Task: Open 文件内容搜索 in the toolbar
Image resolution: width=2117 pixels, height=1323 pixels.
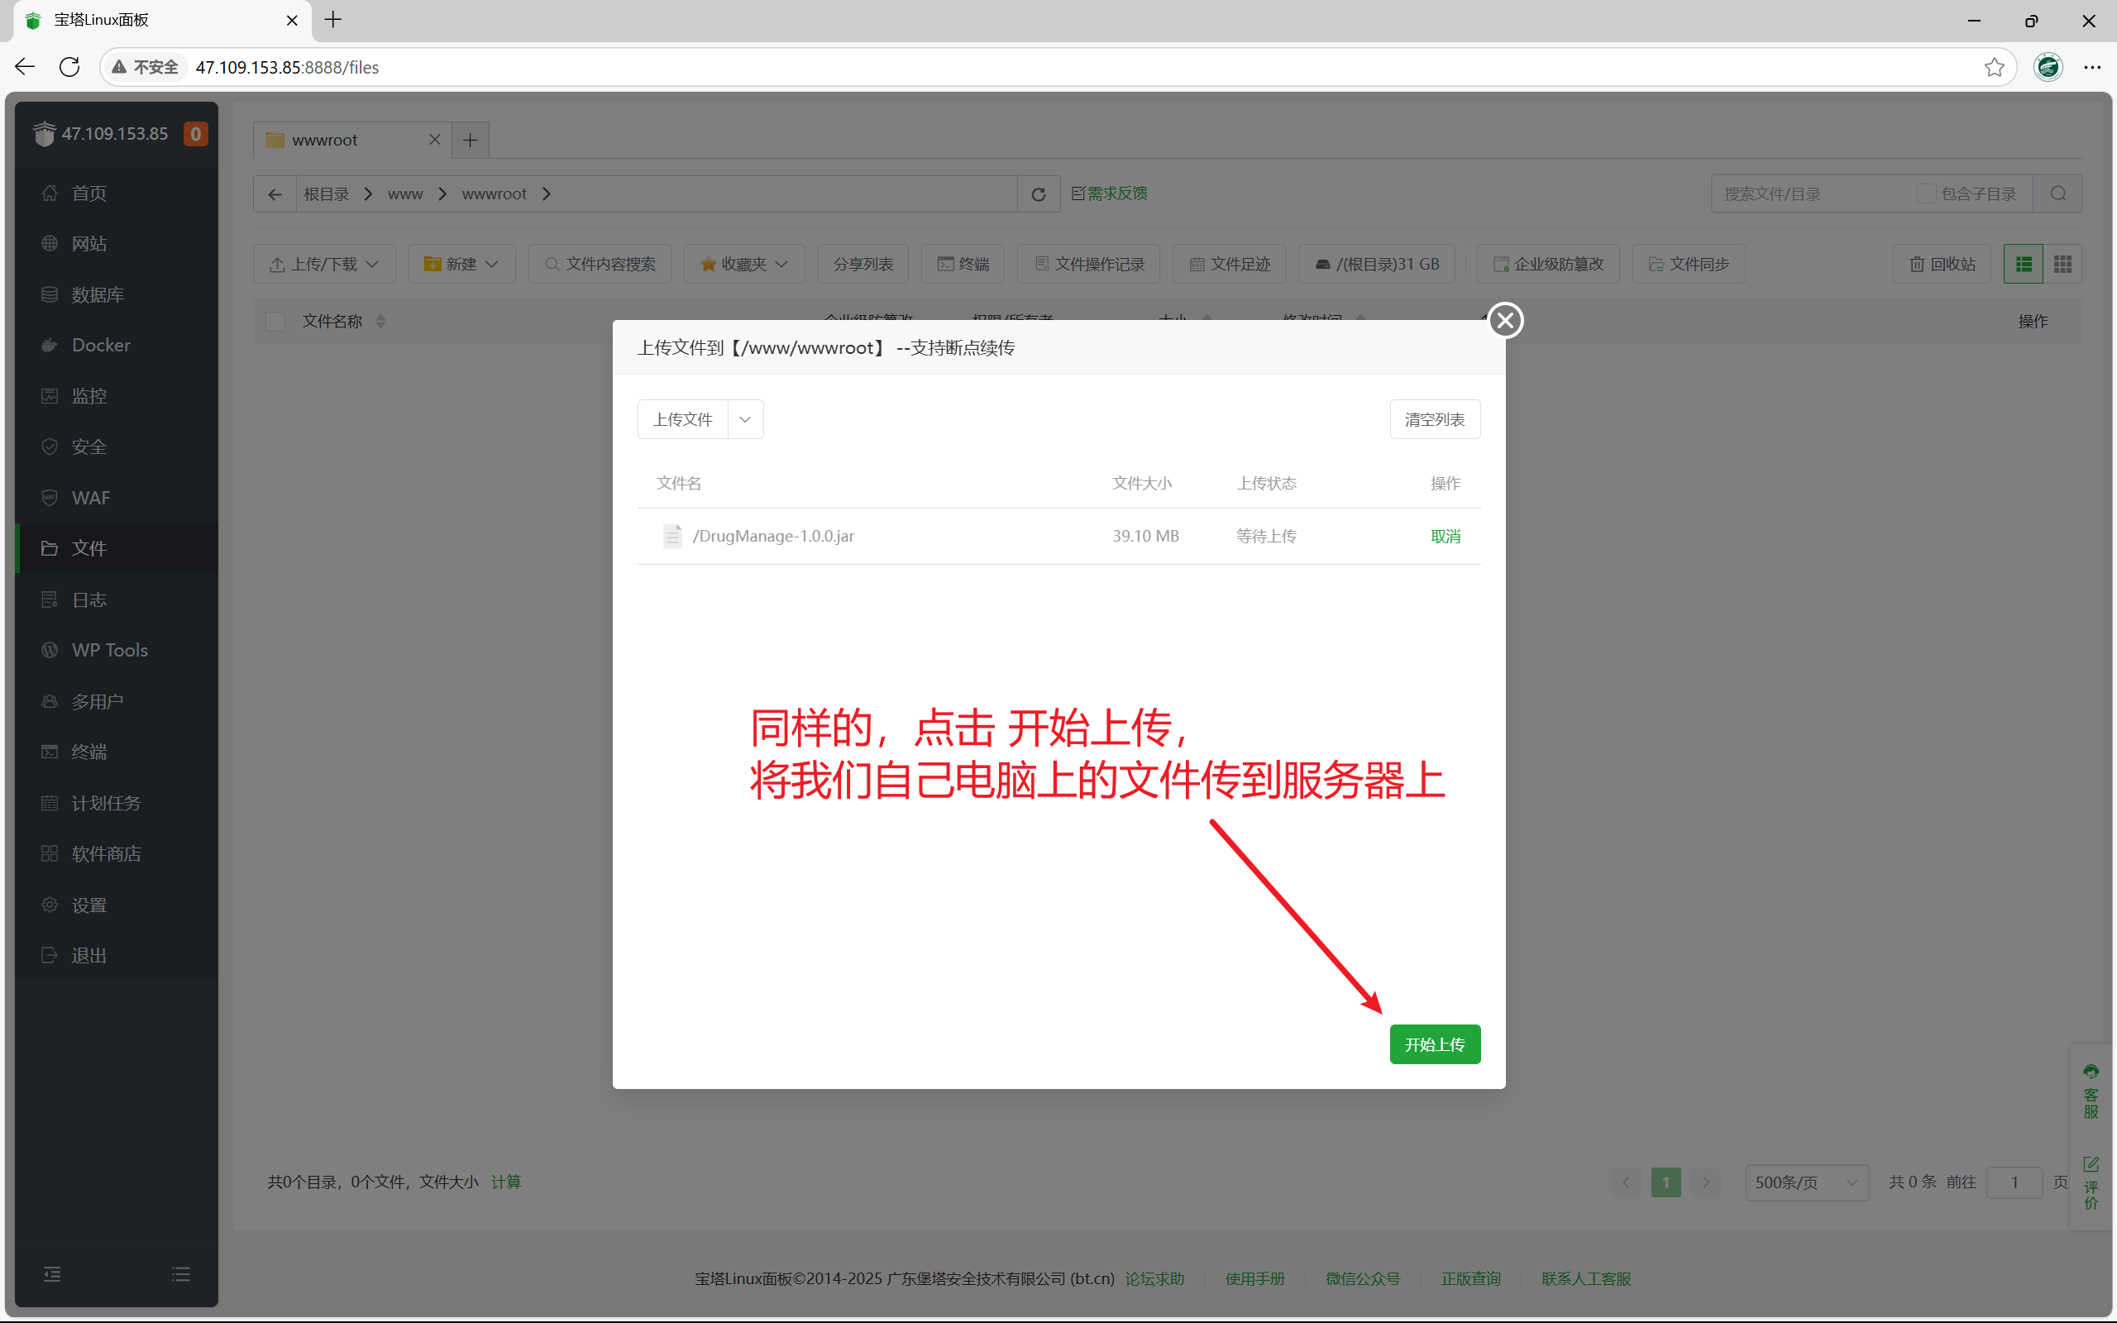Action: [600, 262]
